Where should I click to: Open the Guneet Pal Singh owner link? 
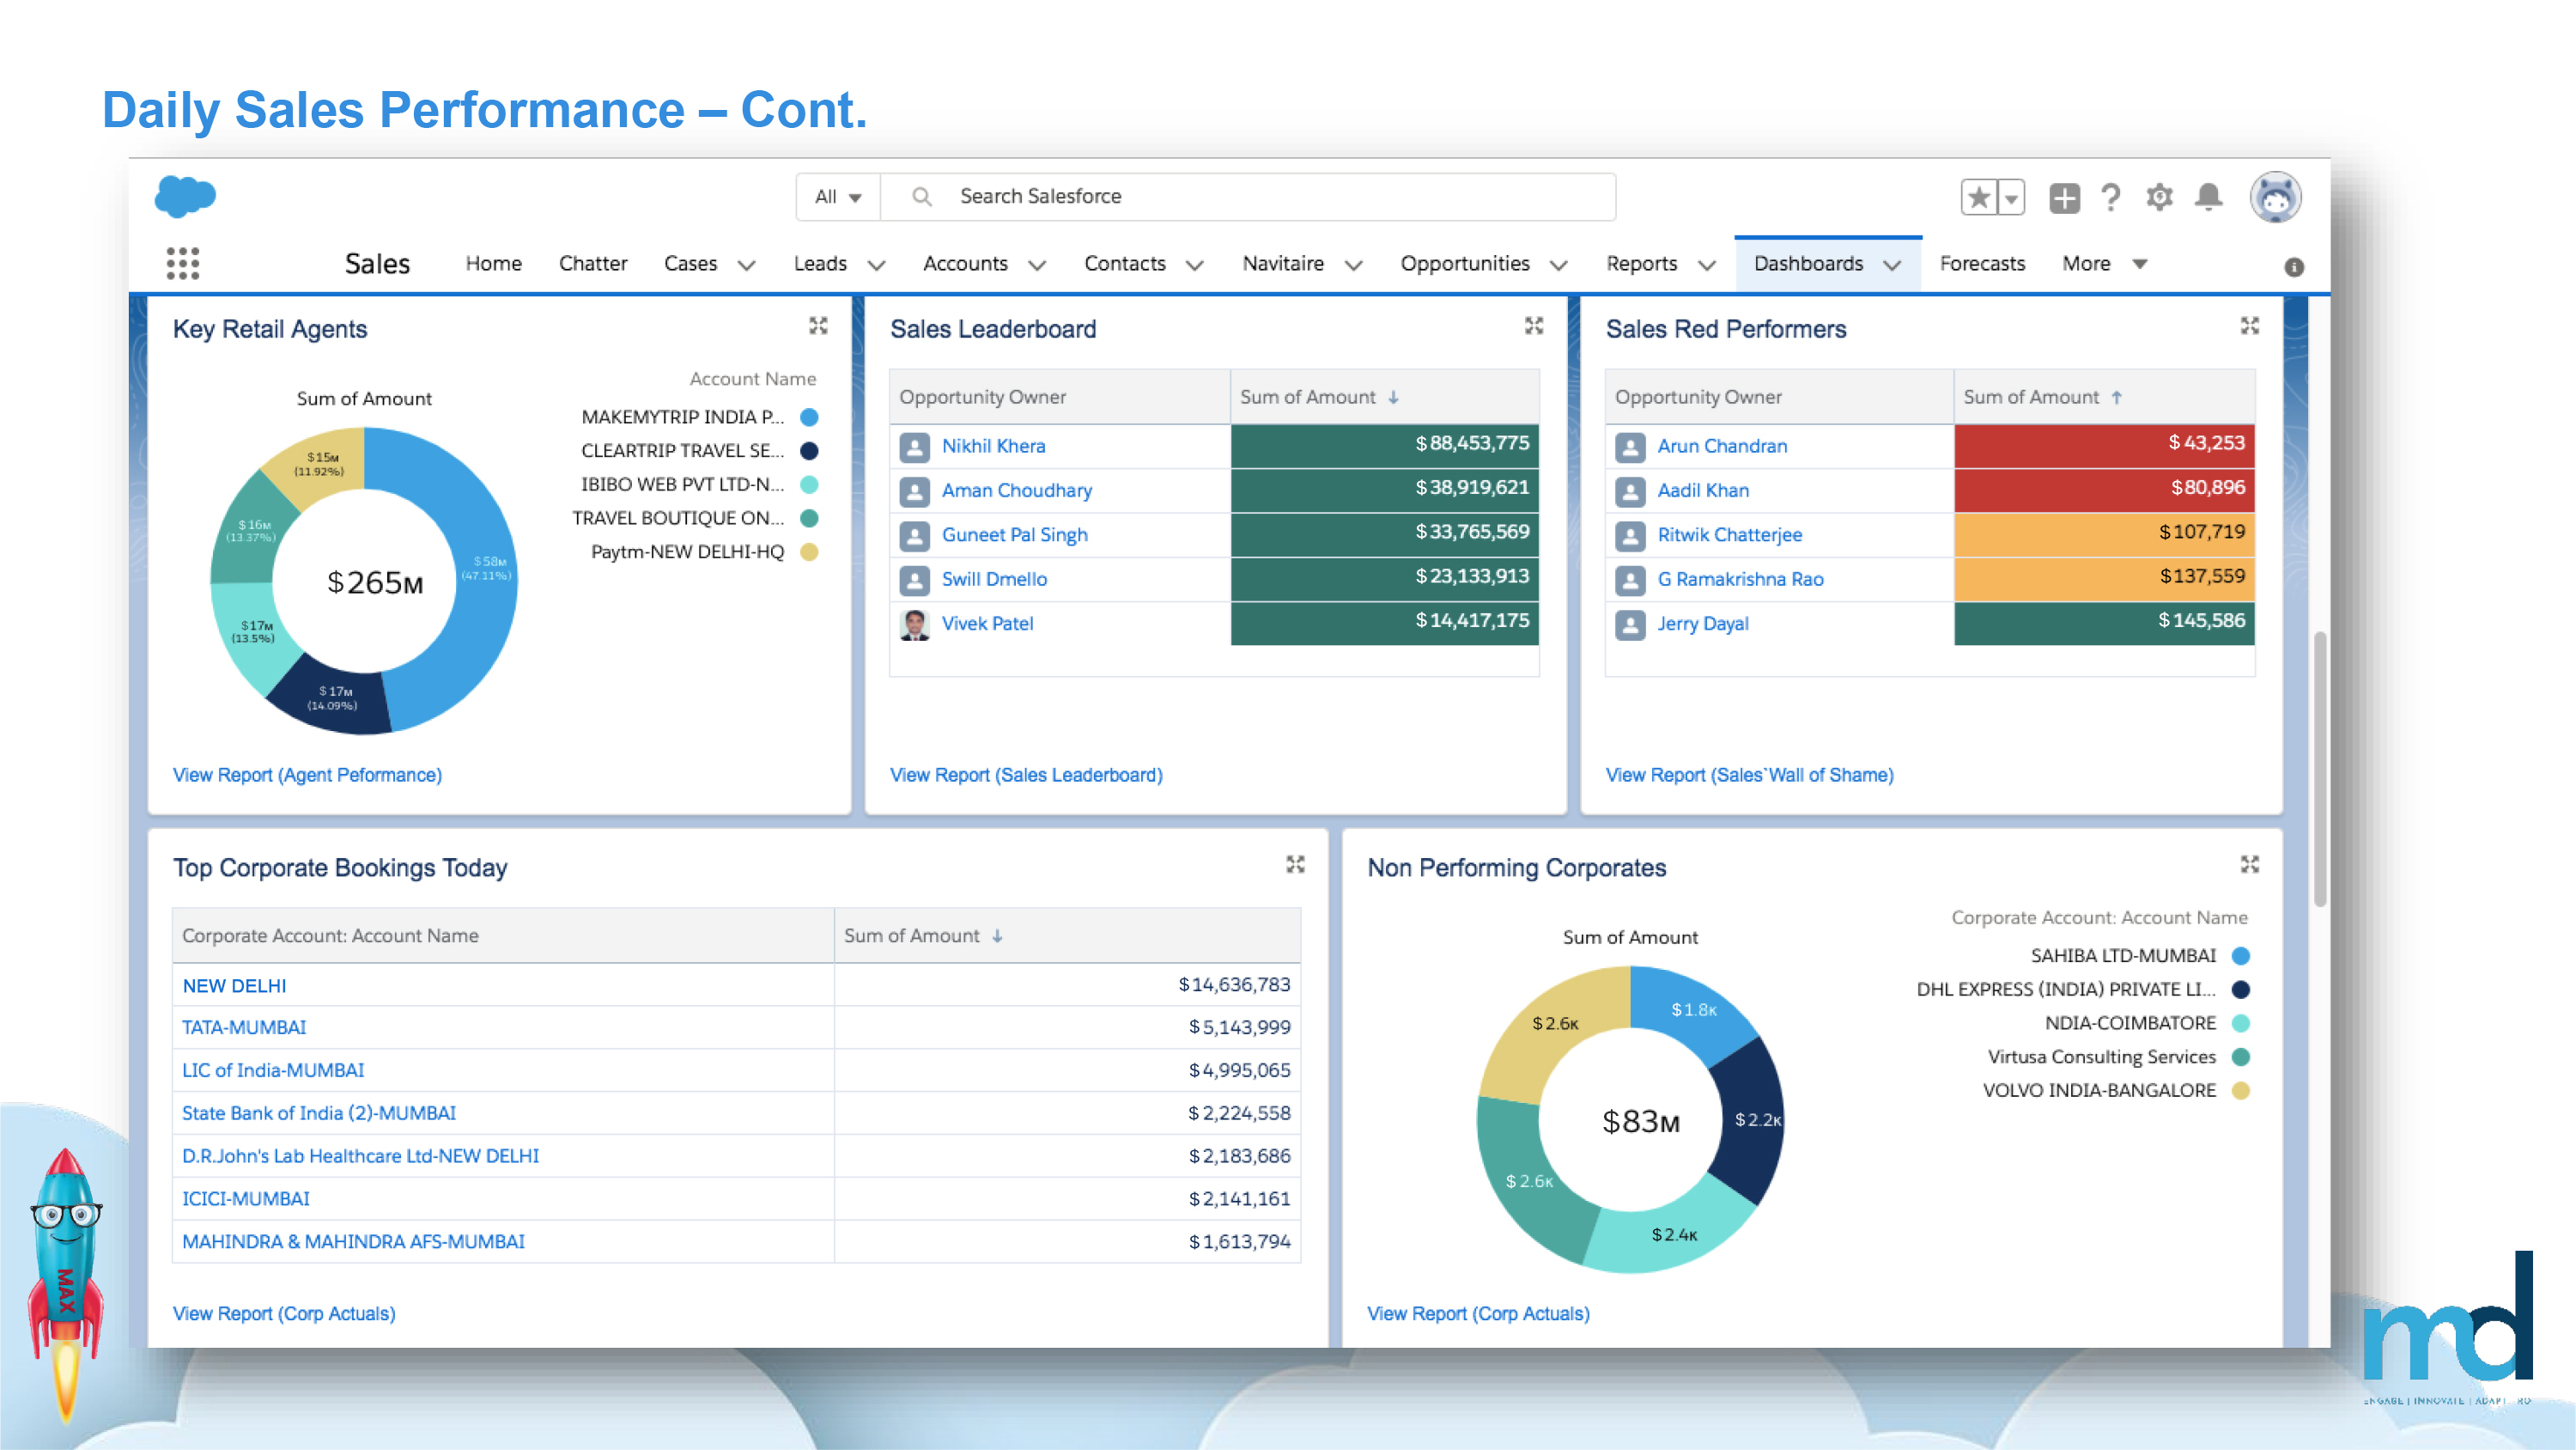click(x=1014, y=535)
